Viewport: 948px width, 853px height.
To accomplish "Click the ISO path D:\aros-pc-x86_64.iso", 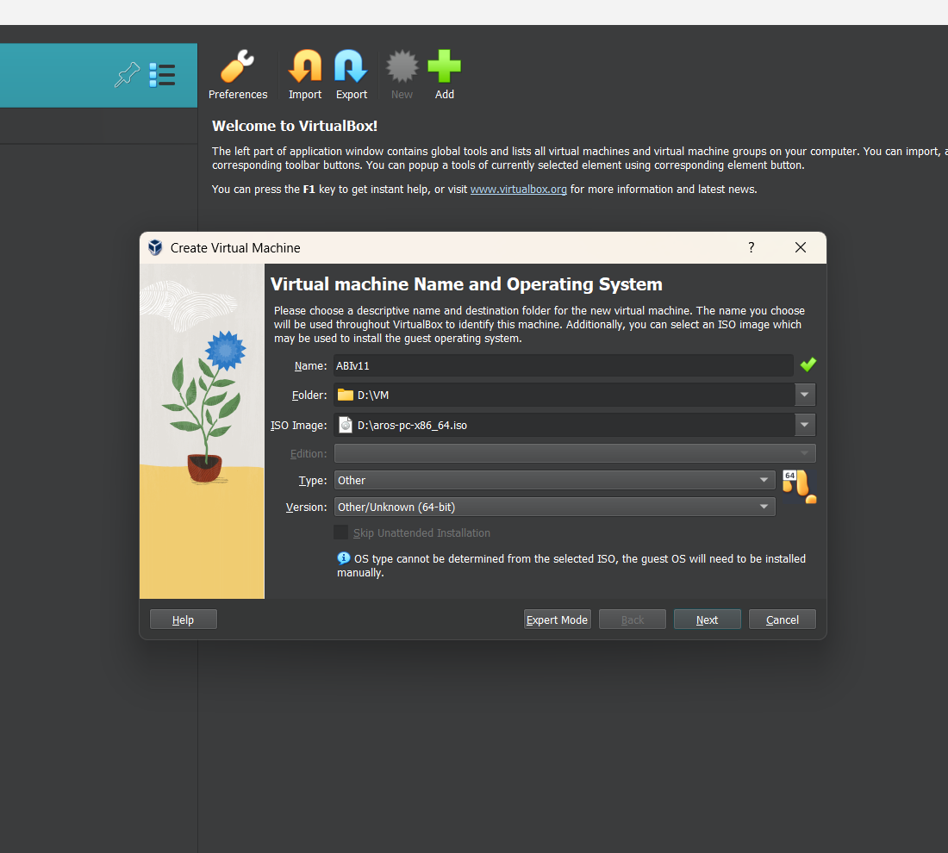I will [412, 426].
